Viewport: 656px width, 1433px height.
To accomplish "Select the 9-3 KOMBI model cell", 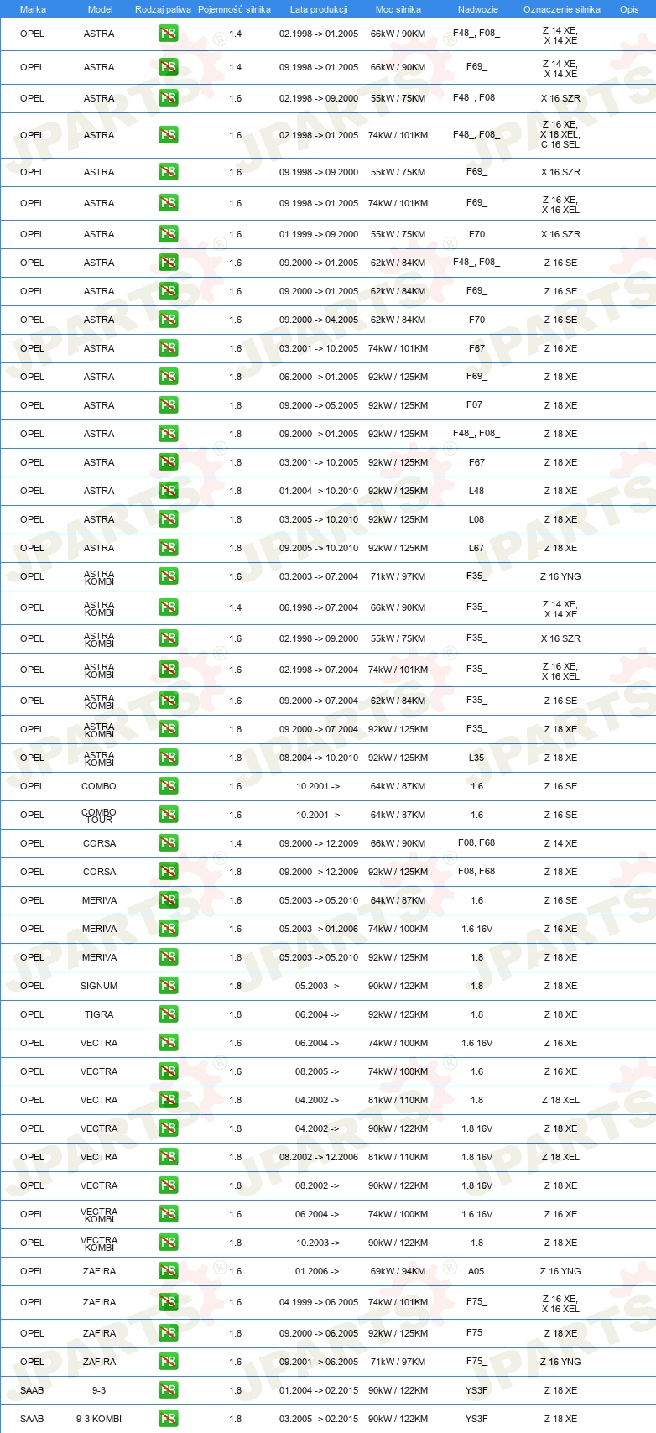I will pyautogui.click(x=99, y=1419).
